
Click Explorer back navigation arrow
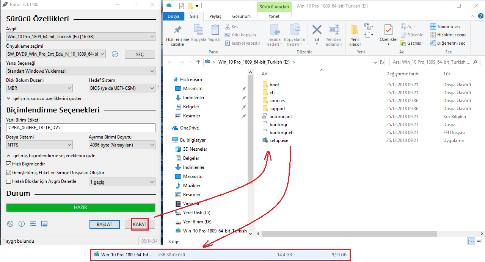(170, 62)
